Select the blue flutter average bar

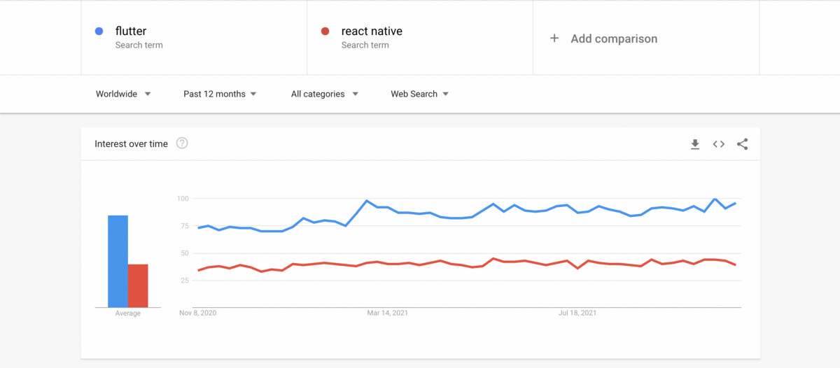(118, 262)
